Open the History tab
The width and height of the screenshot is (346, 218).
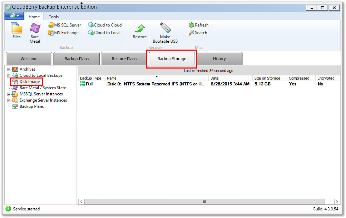pos(220,59)
